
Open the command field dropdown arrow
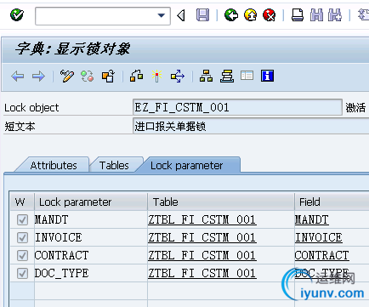(x=162, y=15)
